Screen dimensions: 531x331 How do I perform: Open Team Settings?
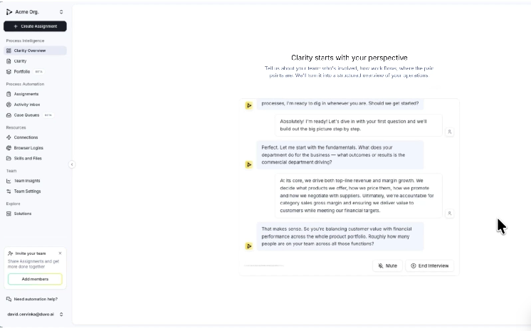coord(27,191)
